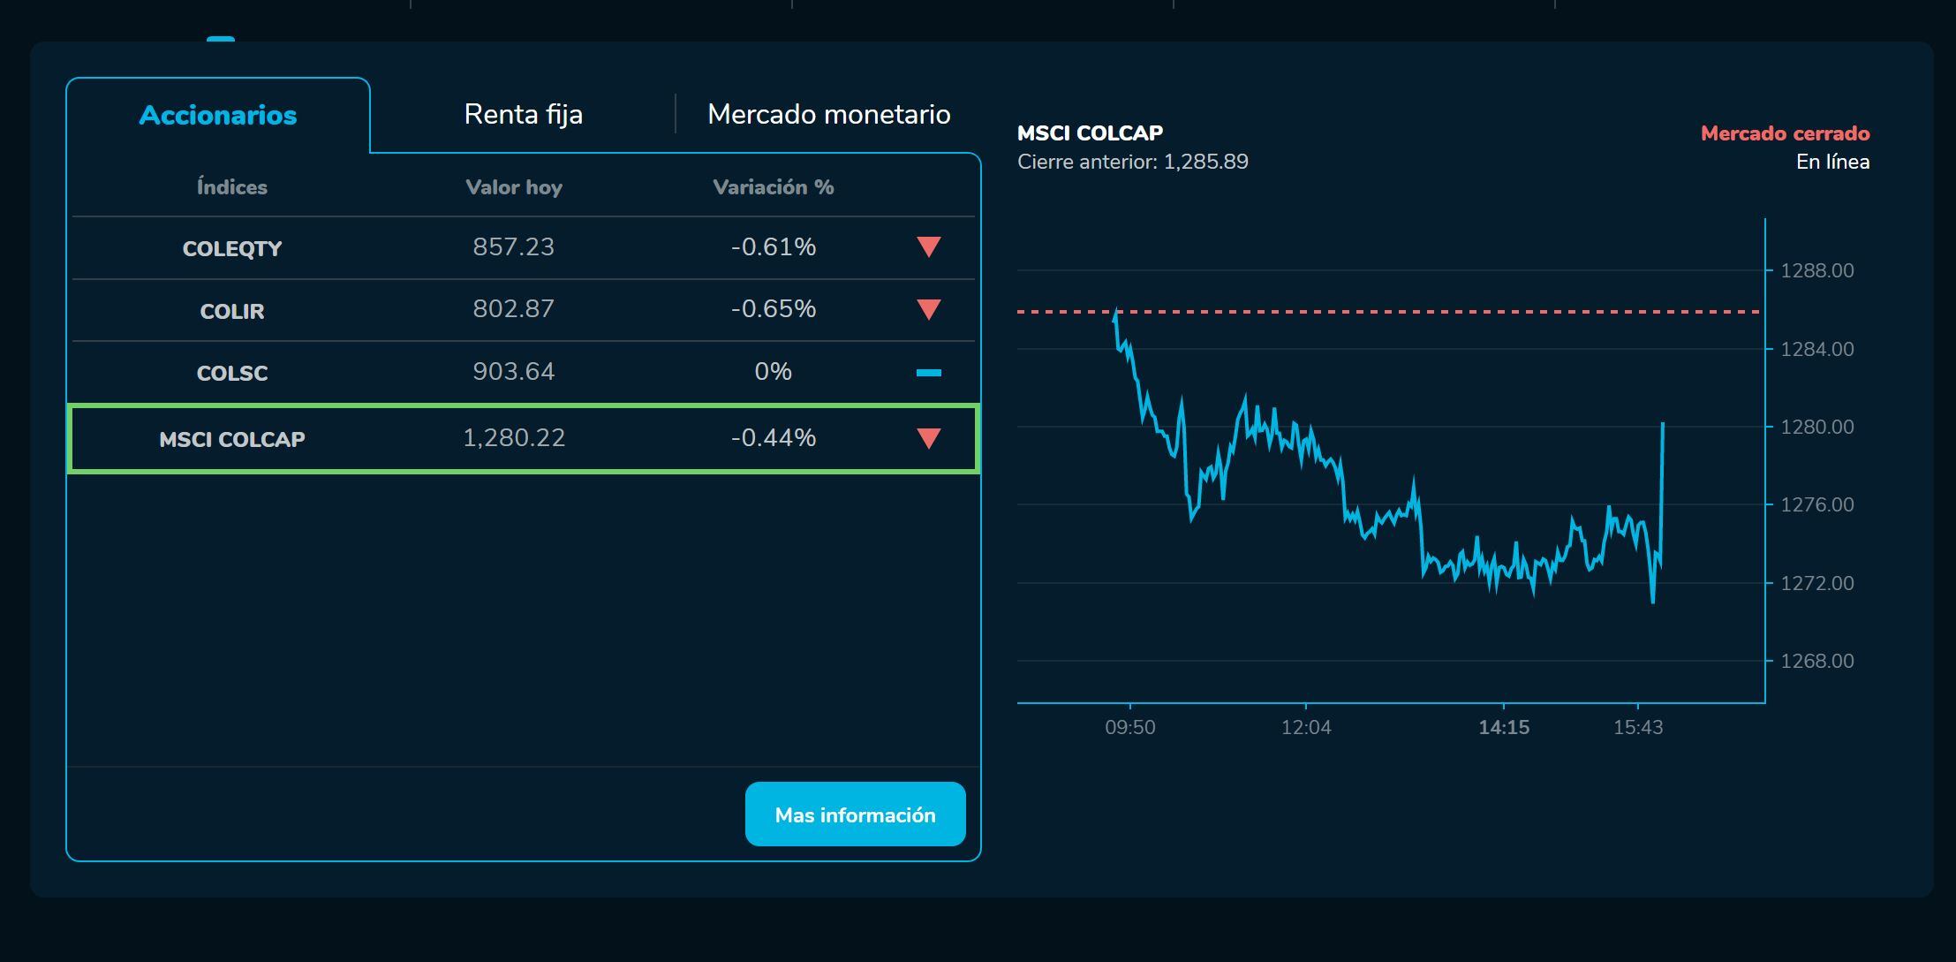Click the En línea status label
The image size is (1956, 962).
pos(1832,162)
